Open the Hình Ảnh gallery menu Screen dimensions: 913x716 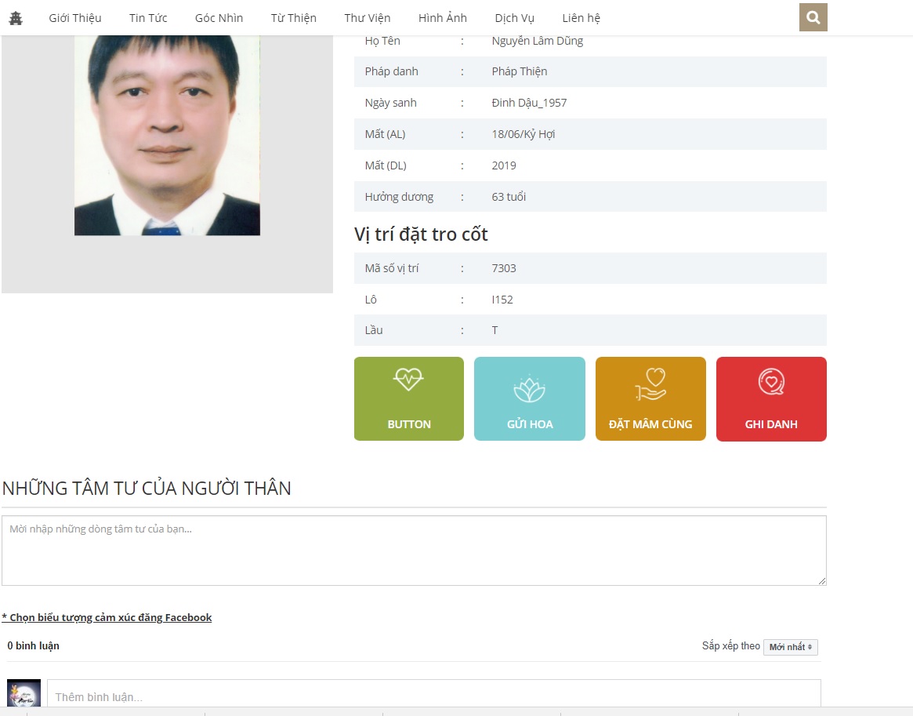pyautogui.click(x=442, y=18)
